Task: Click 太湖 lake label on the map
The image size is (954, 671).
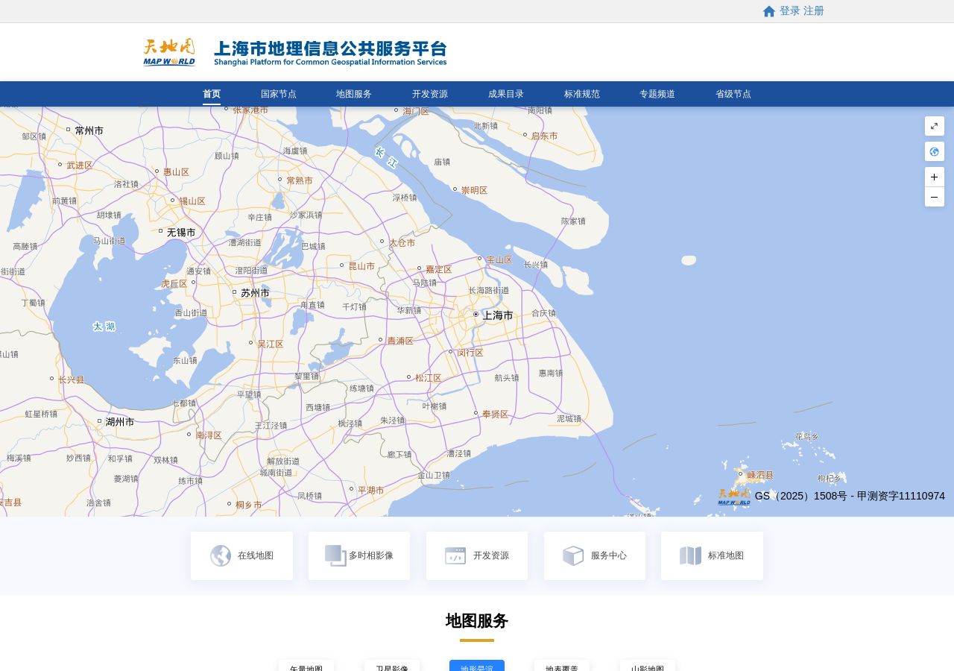Action: tap(104, 327)
